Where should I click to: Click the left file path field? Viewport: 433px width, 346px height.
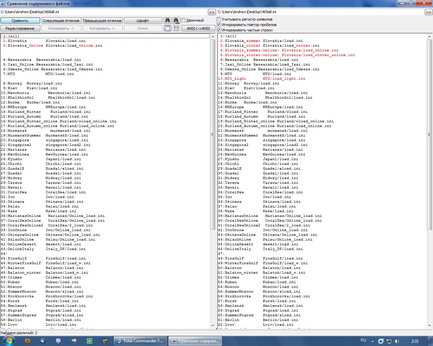point(104,12)
